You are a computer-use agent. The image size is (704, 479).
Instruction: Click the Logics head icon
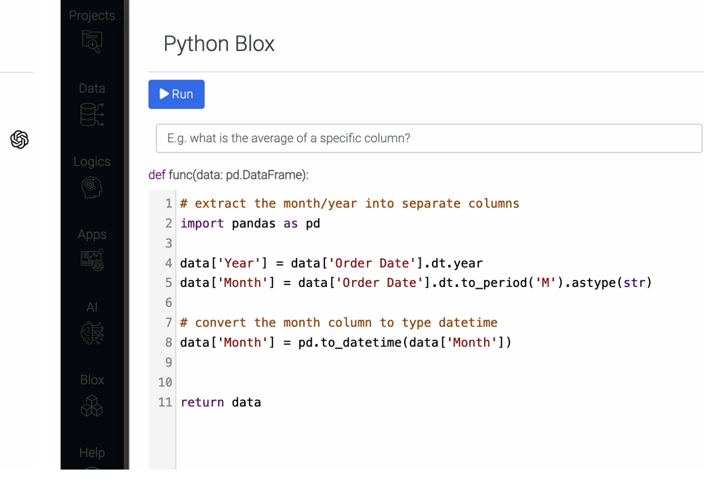coord(92,187)
